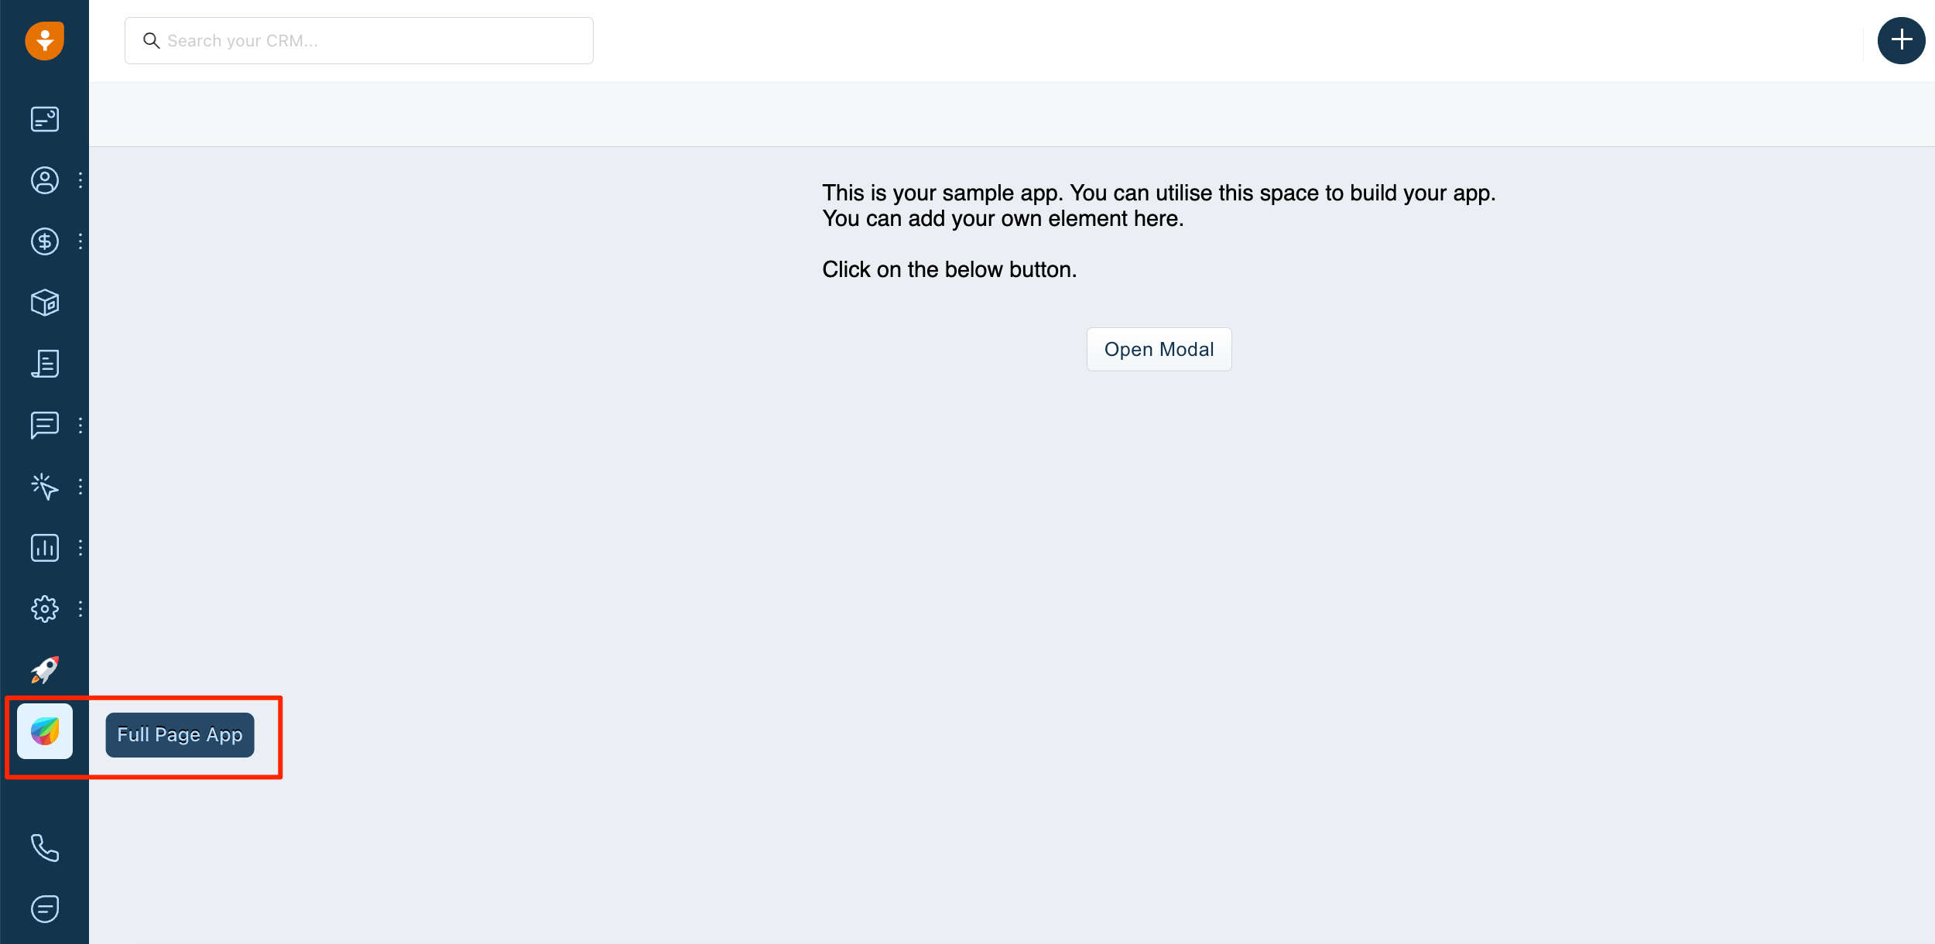
Task: Click the Contacts icon in sidebar
Action: 43,179
